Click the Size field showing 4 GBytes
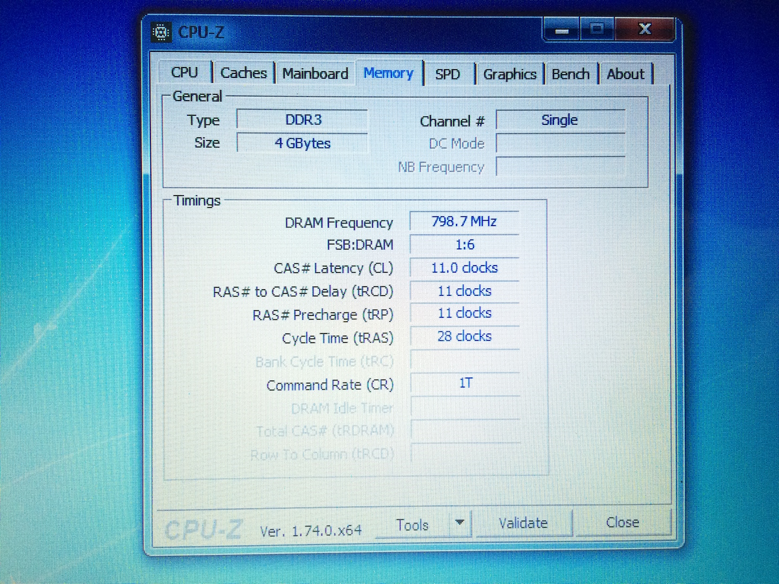The height and width of the screenshot is (584, 779). click(303, 143)
